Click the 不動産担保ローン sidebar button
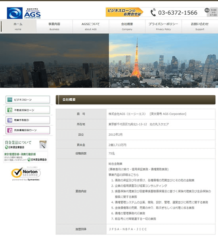This screenshot has height=242, width=218. click(28, 110)
